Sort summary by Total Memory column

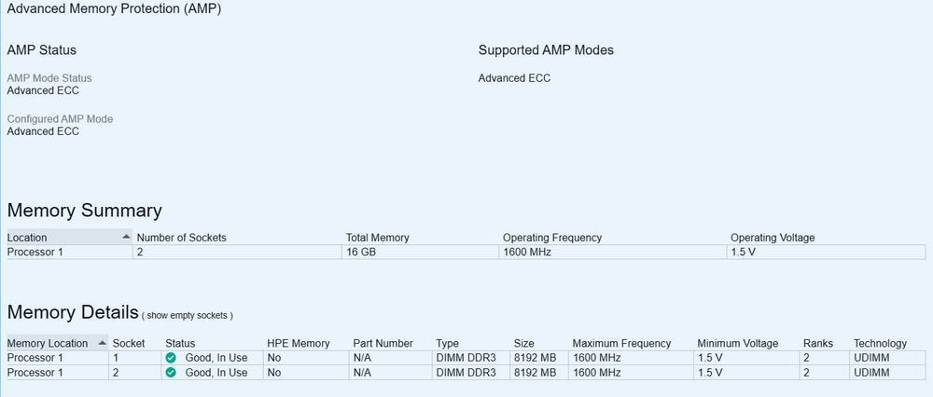tap(377, 238)
